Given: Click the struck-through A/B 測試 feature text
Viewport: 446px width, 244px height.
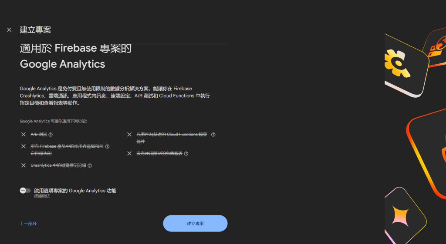Looking at the screenshot, I should click(x=39, y=134).
